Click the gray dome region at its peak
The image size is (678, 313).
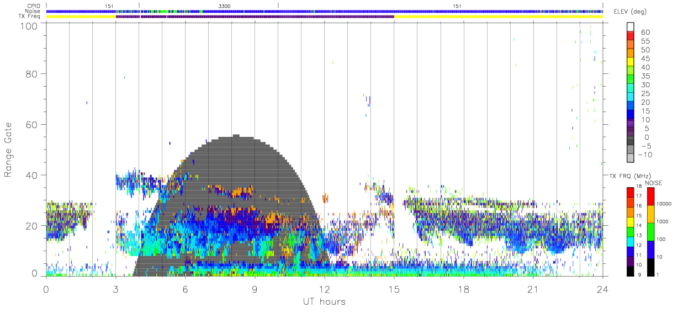click(x=236, y=136)
